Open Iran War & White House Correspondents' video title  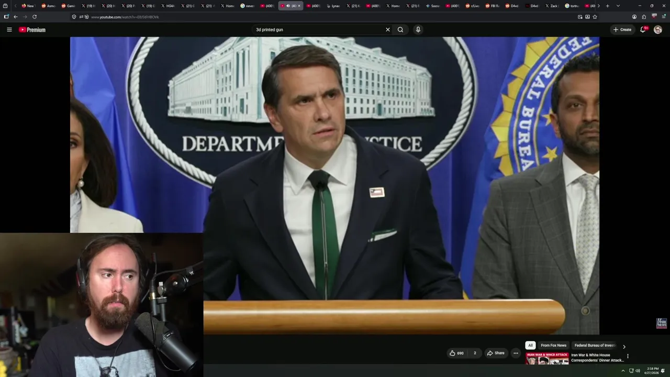[x=597, y=358]
